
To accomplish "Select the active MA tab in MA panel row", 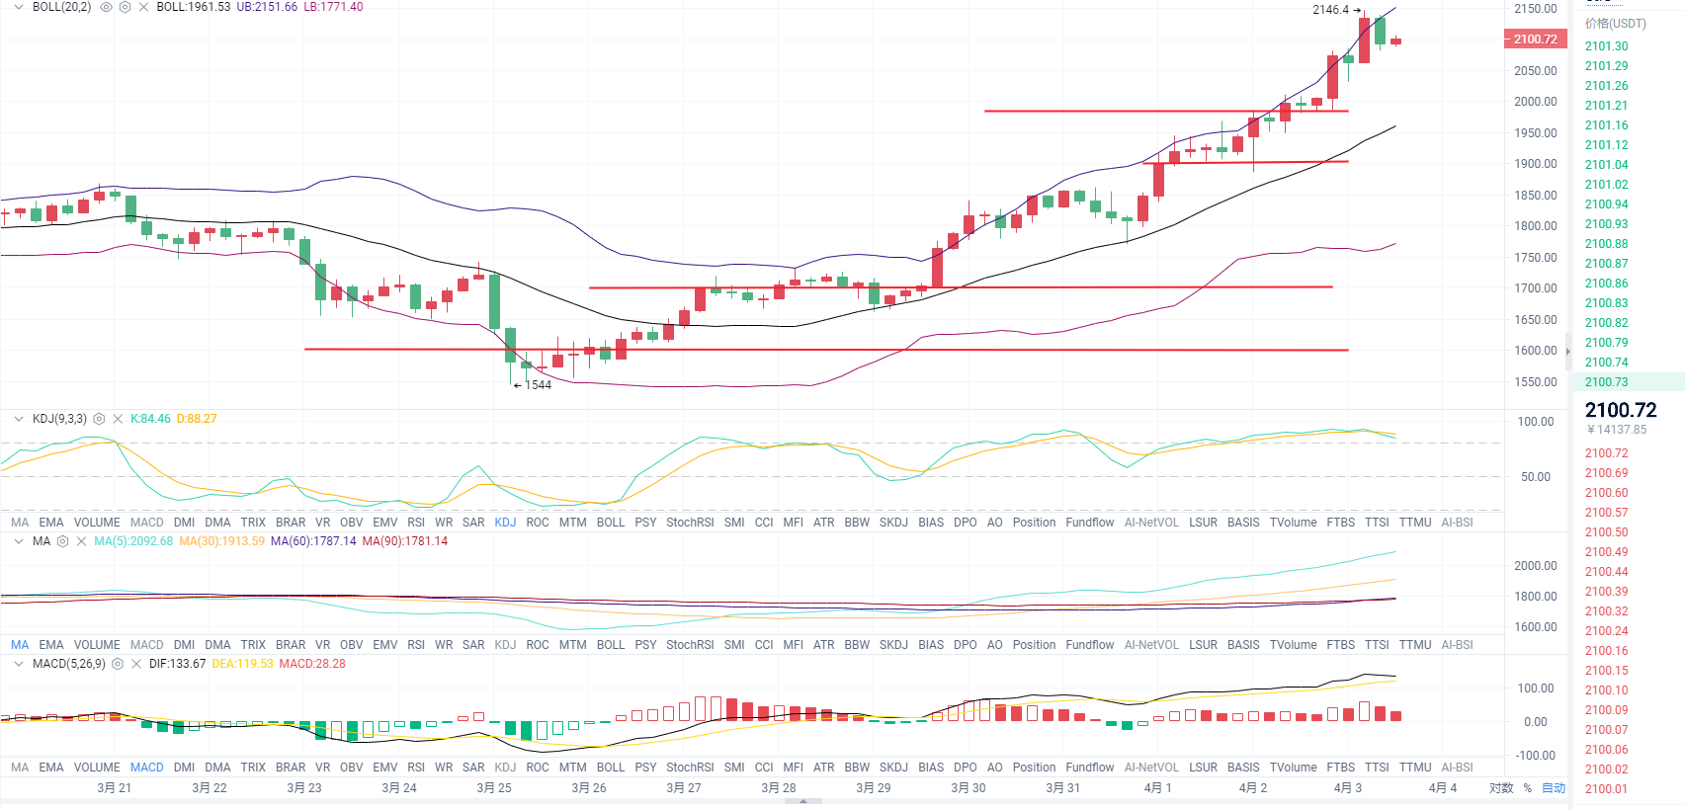I will point(20,645).
